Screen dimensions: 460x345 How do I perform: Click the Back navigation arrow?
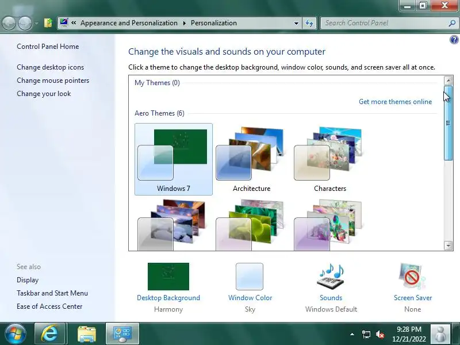point(9,23)
